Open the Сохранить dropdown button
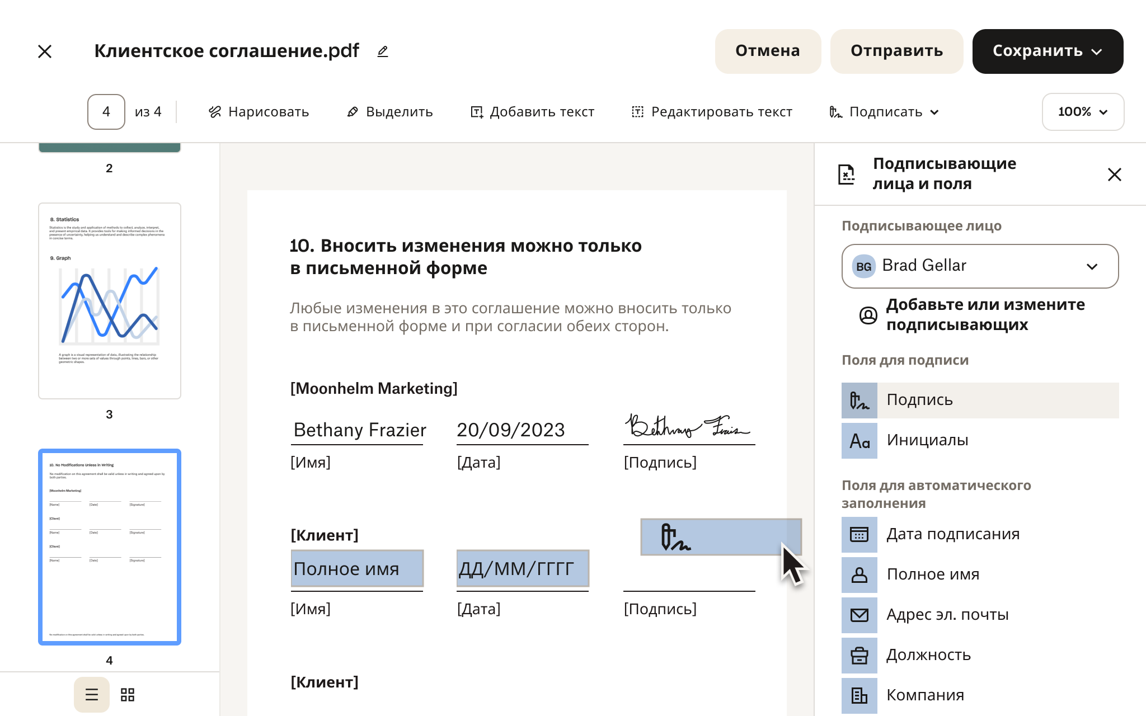The height and width of the screenshot is (716, 1146). pyautogui.click(x=1048, y=51)
